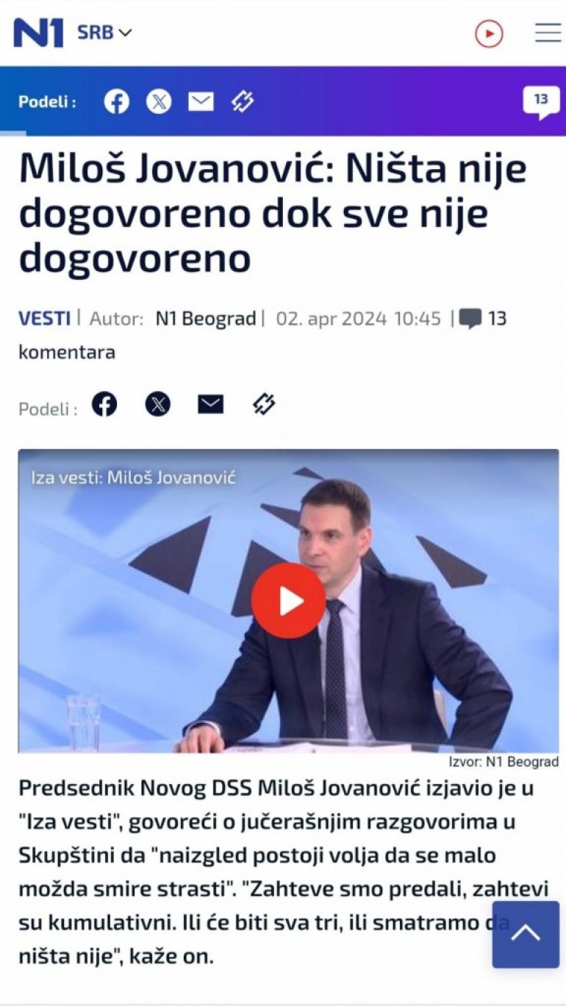
Task: Share on Facebook from the blue bar
Action: (116, 101)
